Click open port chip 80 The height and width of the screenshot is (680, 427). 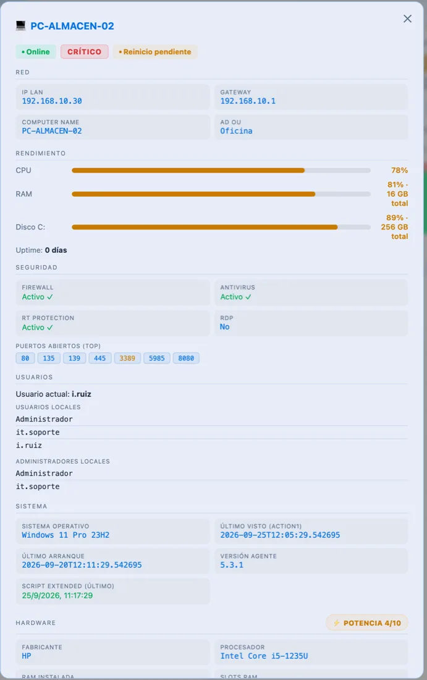click(25, 358)
